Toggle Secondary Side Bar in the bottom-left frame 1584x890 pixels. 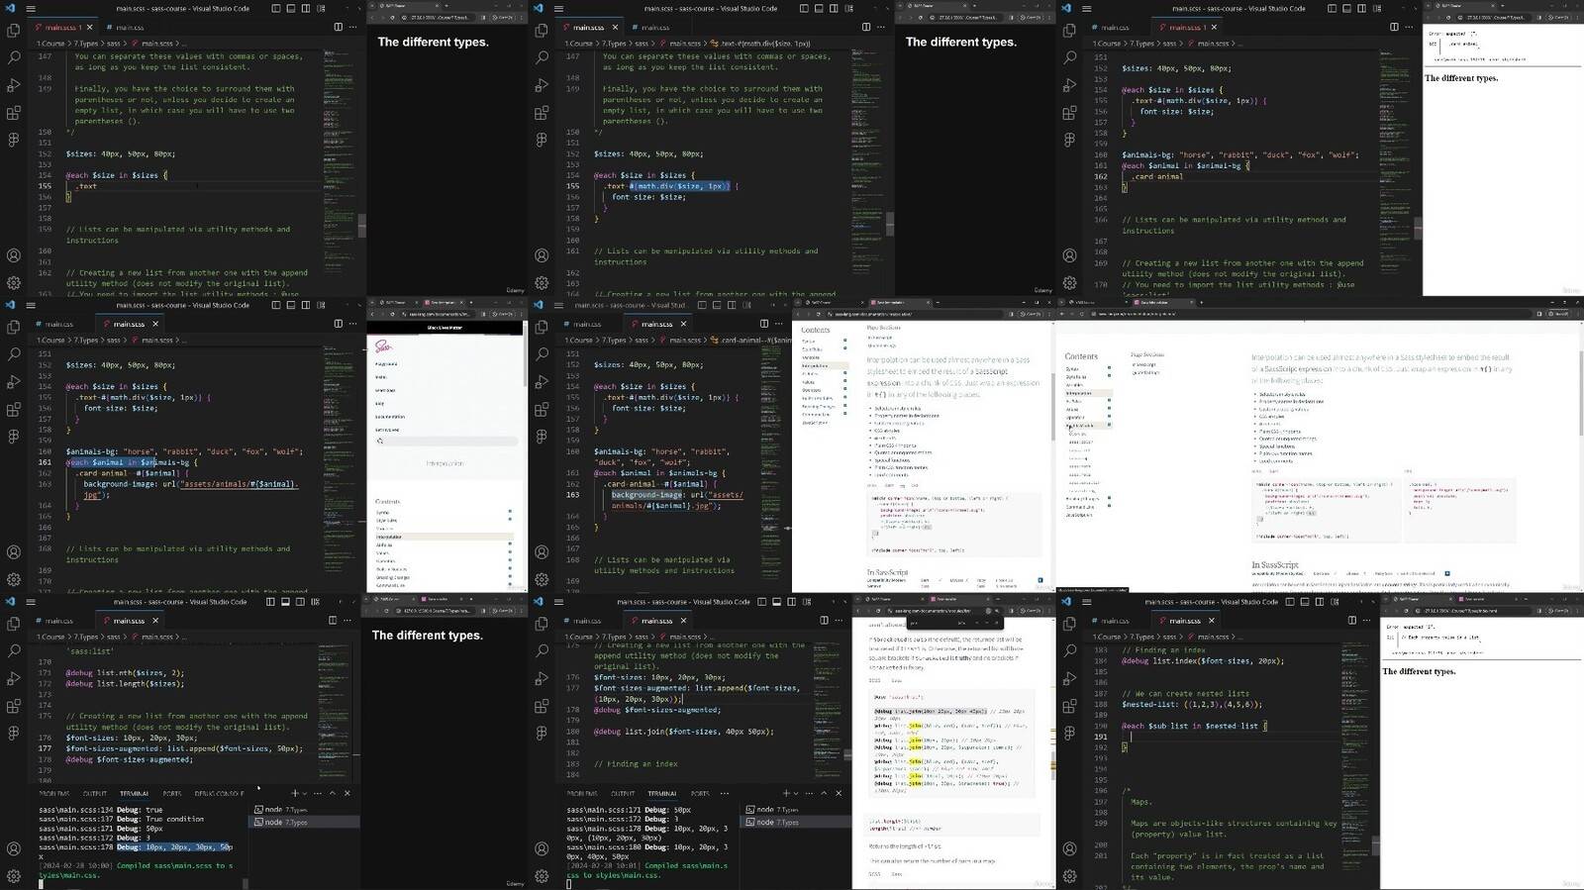coord(301,602)
